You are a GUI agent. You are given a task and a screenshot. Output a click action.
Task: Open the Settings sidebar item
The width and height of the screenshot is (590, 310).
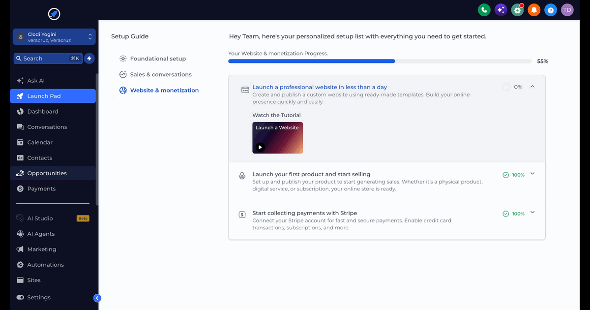(53, 297)
